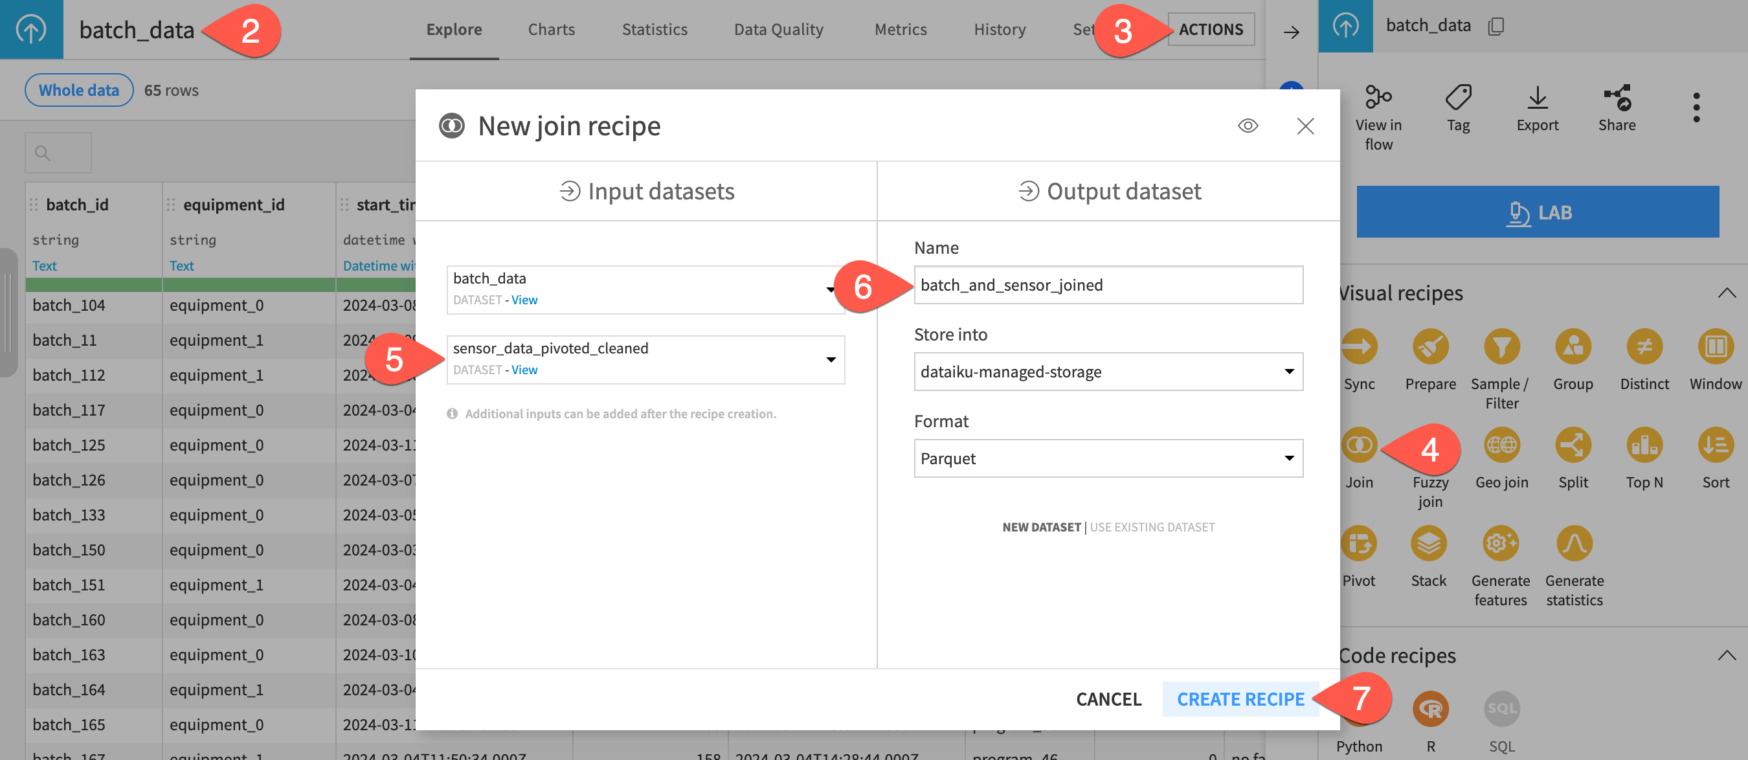Choose the Pivot recipe
The height and width of the screenshot is (760, 1748).
1360,545
